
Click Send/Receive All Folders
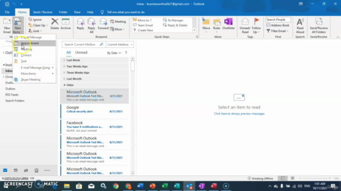[x=319, y=25]
